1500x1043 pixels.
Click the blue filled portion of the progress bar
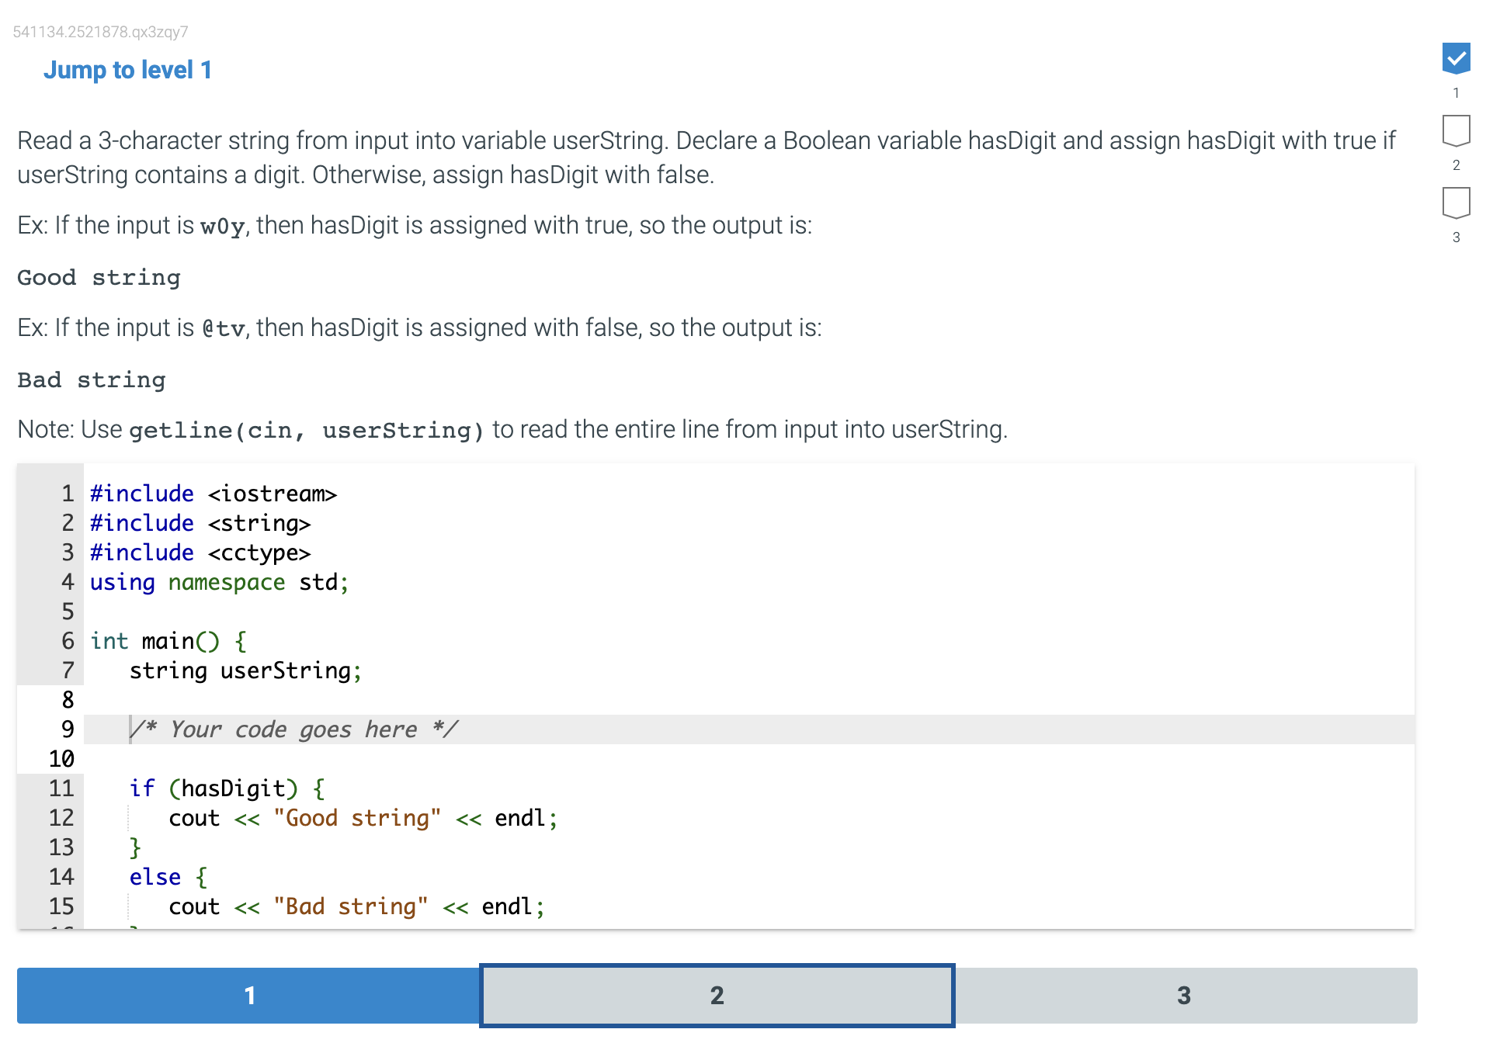coord(249,995)
